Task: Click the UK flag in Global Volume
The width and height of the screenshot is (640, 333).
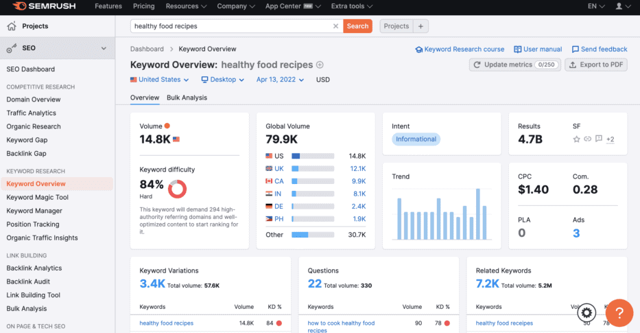Action: coord(269,168)
